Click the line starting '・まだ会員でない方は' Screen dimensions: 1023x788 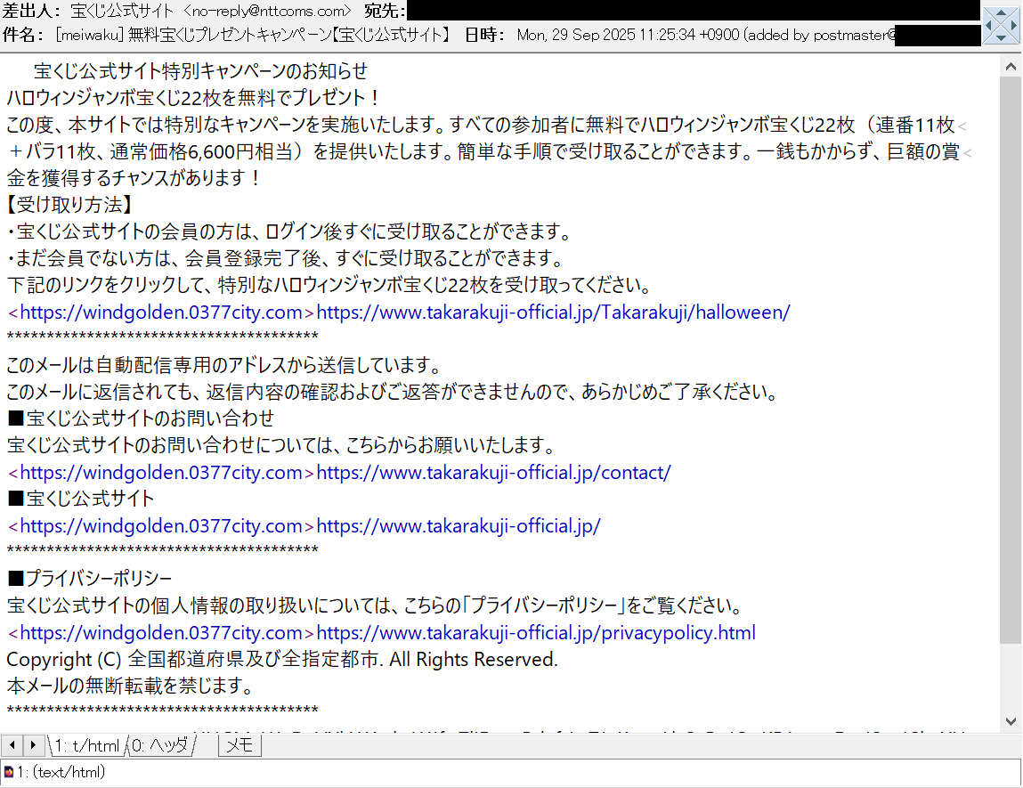[285, 258]
